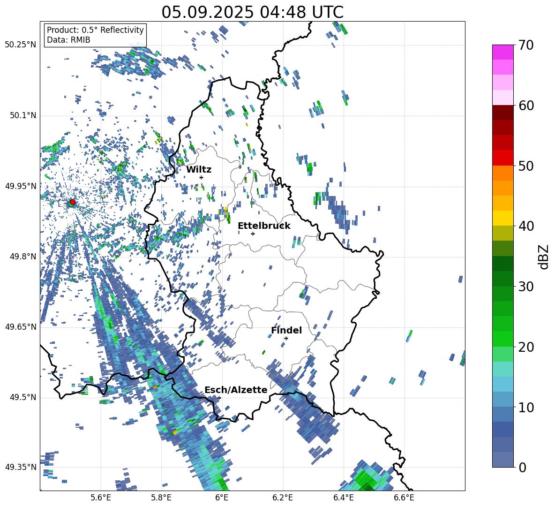Click the 50.25°N latitude label
The height and width of the screenshot is (507, 555).
tap(21, 45)
